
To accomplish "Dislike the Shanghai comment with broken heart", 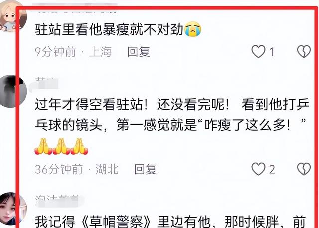I will pos(304,51).
